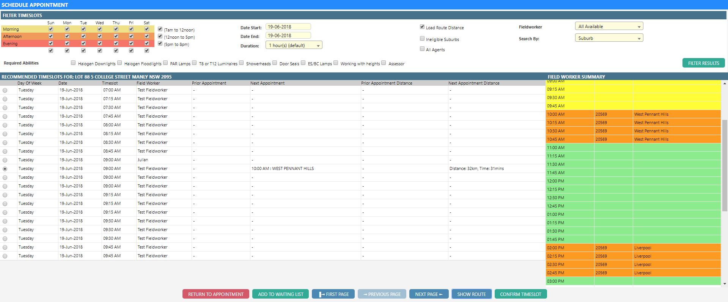Screen dimensions: 728x302
Task: Click Return to Appointment button
Action: (x=215, y=294)
